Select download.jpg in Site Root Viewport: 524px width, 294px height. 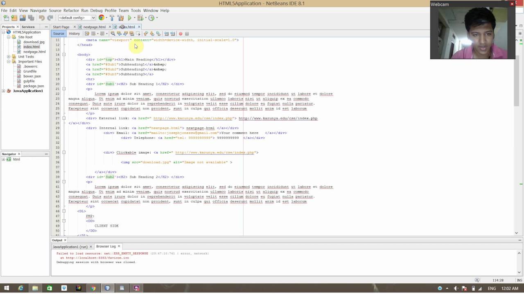[x=34, y=42]
